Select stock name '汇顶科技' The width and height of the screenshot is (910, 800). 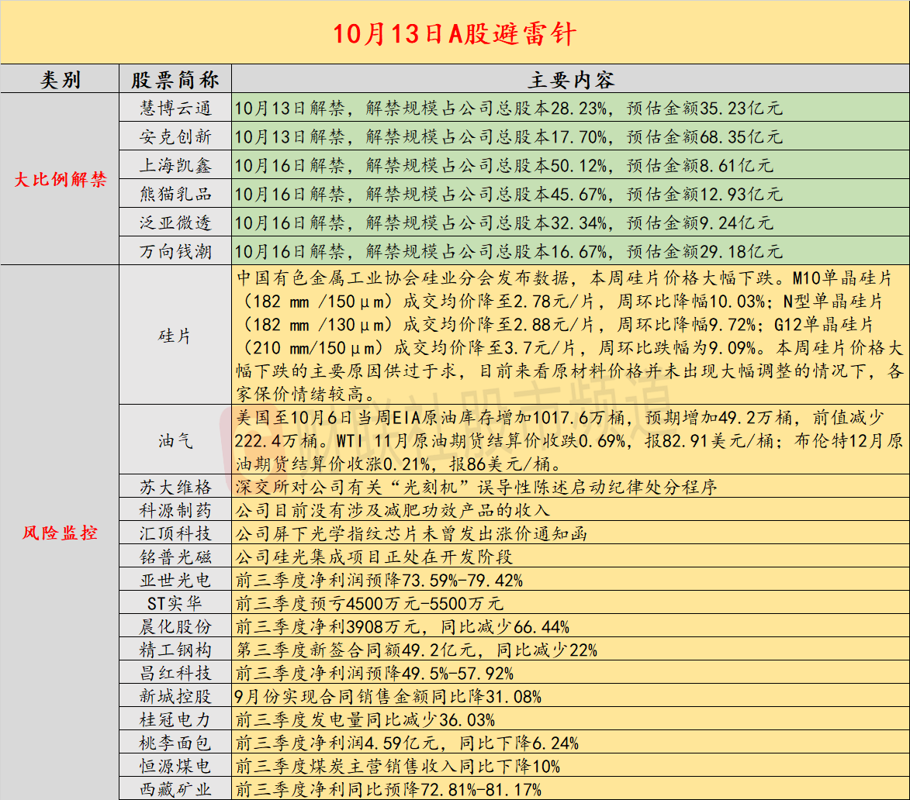(175, 533)
